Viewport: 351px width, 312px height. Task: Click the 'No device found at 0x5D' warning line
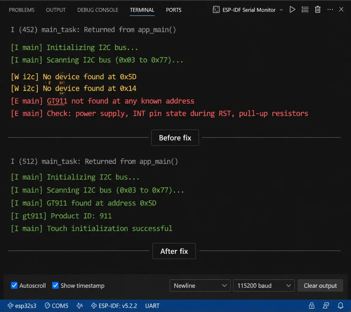point(73,77)
